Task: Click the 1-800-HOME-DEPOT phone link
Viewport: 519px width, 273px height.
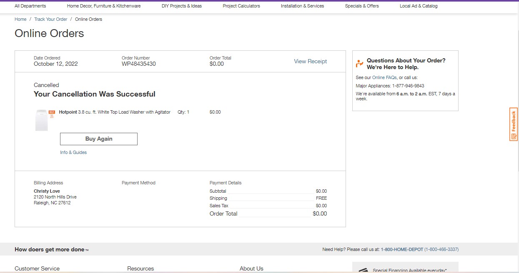Action: tap(401, 249)
